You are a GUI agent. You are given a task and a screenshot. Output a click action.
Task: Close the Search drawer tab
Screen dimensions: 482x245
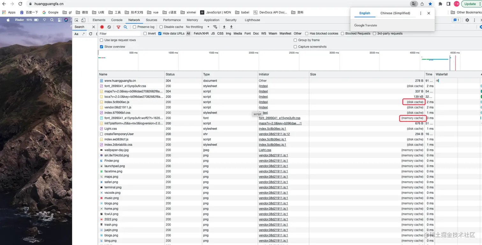93,27
